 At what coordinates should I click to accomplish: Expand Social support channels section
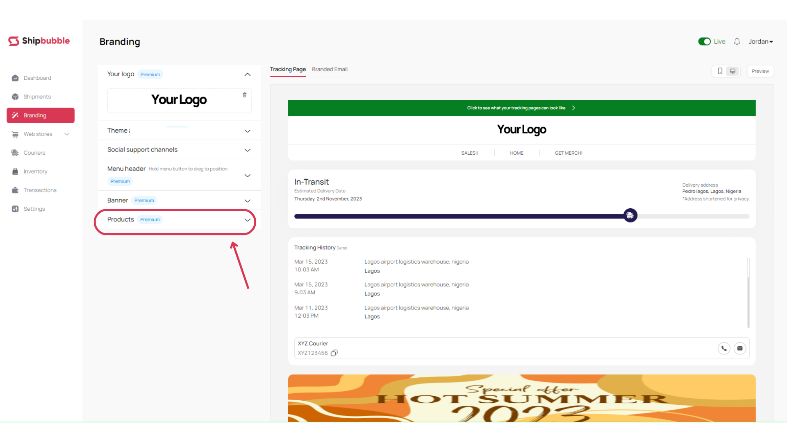coord(247,150)
